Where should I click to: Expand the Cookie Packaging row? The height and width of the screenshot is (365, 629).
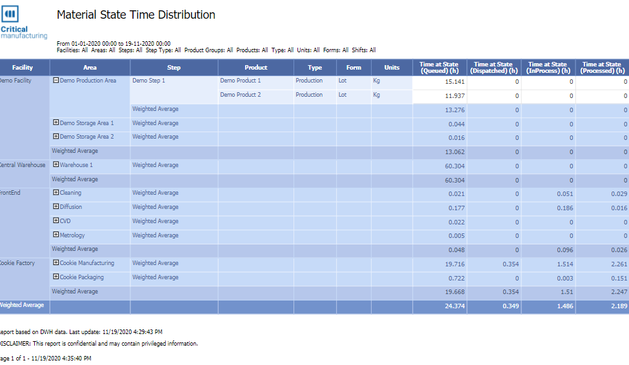click(55, 277)
